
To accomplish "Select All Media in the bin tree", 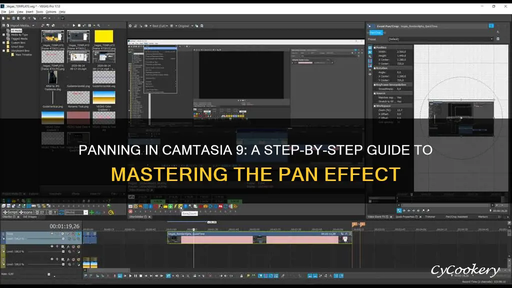I will pos(16,30).
